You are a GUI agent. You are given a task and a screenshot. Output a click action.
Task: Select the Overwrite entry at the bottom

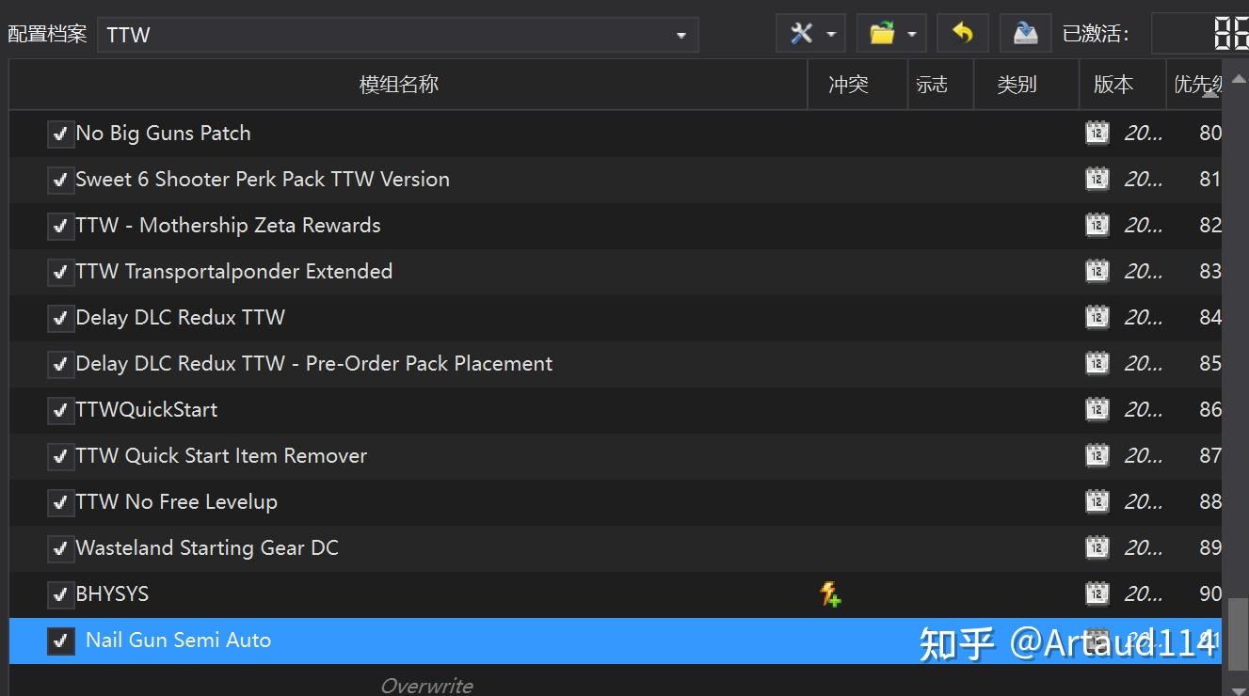point(425,685)
